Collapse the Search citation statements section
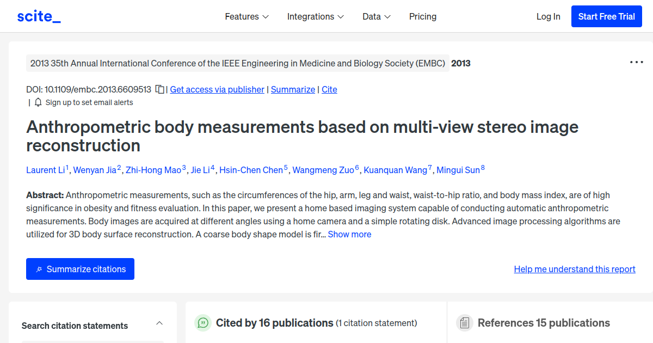The image size is (653, 343). pos(159,322)
